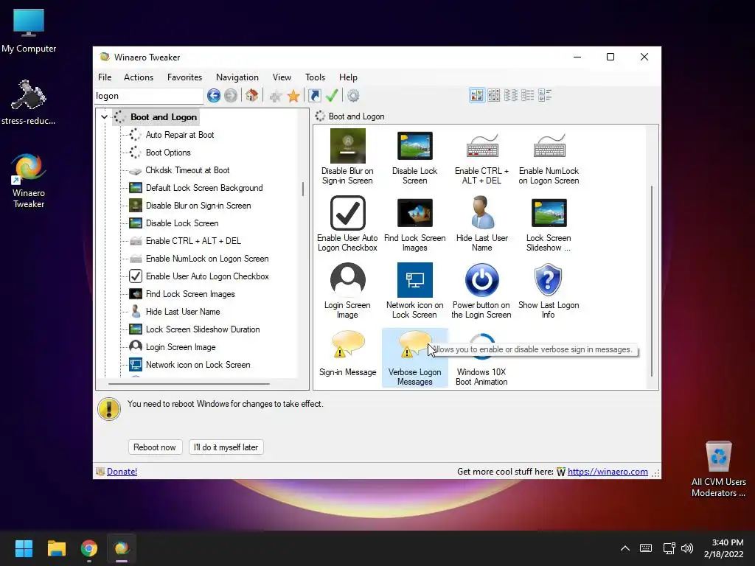Select Chkdsk Timeout at Boot tree item

[187, 170]
